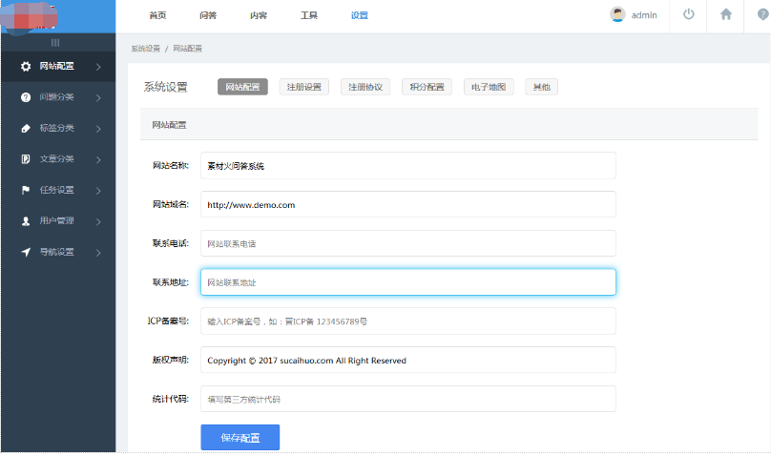Switch to the 网站配置 tab
This screenshot has width=771, height=456.
[x=242, y=87]
